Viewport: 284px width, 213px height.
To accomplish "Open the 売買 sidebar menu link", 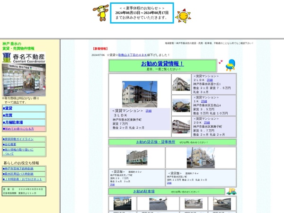I will click(8, 115).
